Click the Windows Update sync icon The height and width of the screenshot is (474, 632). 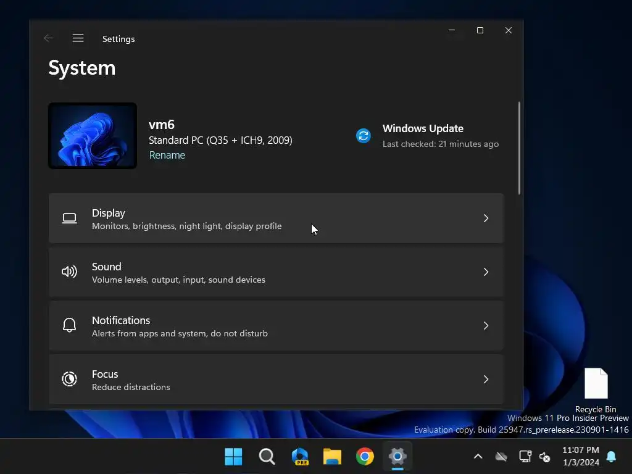coord(363,136)
